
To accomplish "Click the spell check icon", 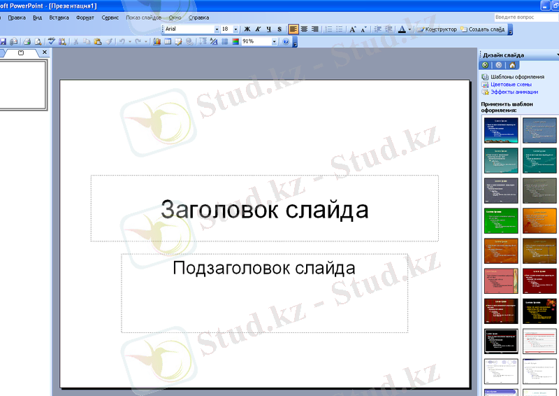I will point(51,42).
